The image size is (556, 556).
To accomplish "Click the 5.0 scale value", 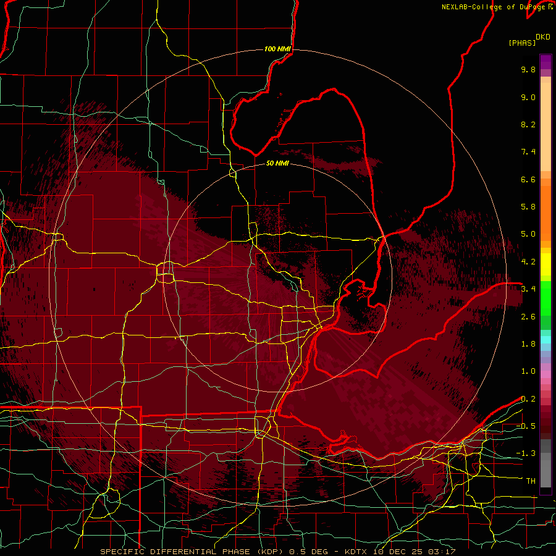I will [x=528, y=234].
